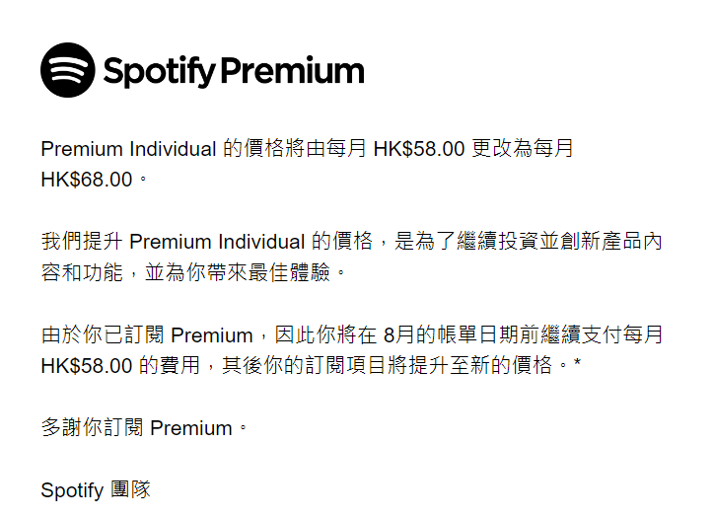Click paragraph beginning with 我們提升

click(x=351, y=257)
